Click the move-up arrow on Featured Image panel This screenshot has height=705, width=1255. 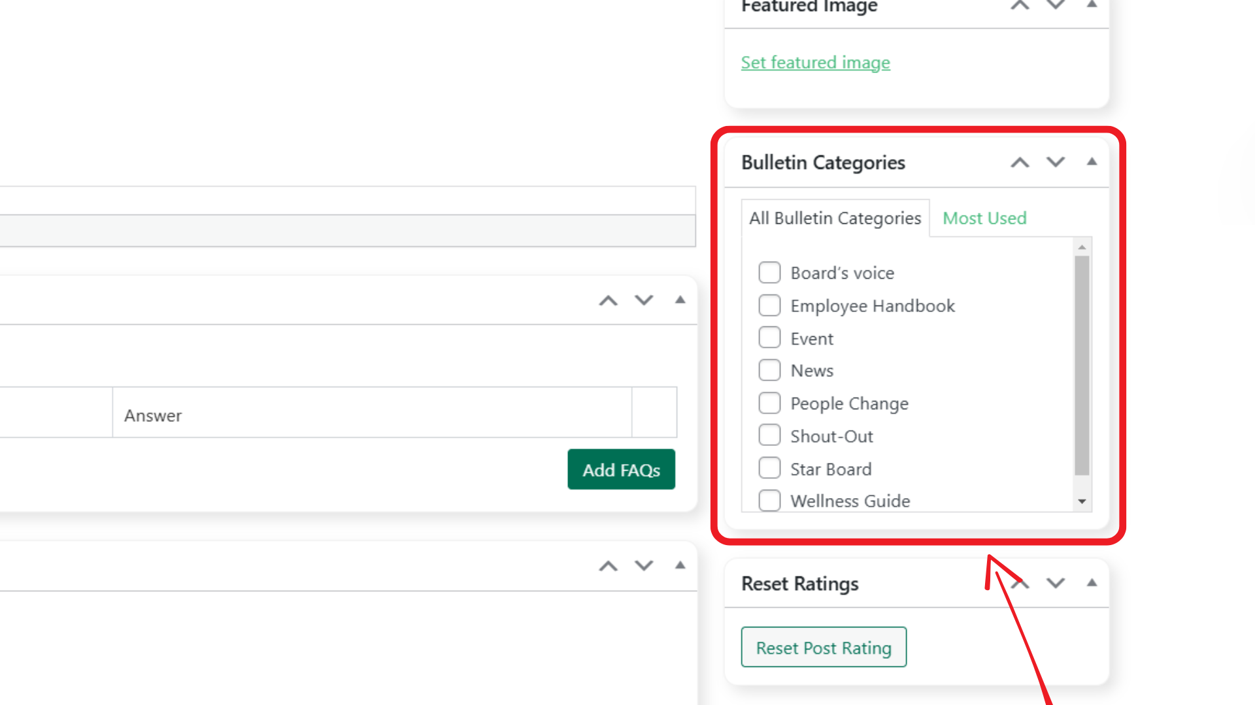click(x=1020, y=5)
